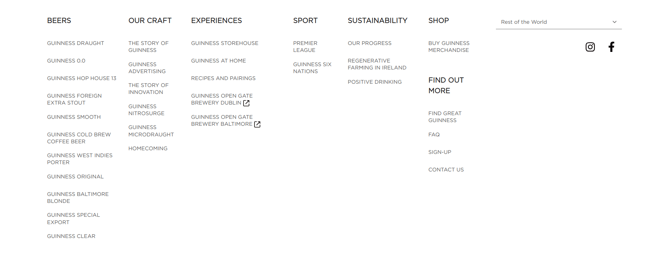View Our Progress sustainability link

pos(370,43)
